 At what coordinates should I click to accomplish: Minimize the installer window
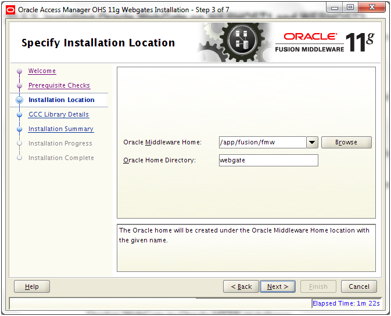click(x=334, y=7)
